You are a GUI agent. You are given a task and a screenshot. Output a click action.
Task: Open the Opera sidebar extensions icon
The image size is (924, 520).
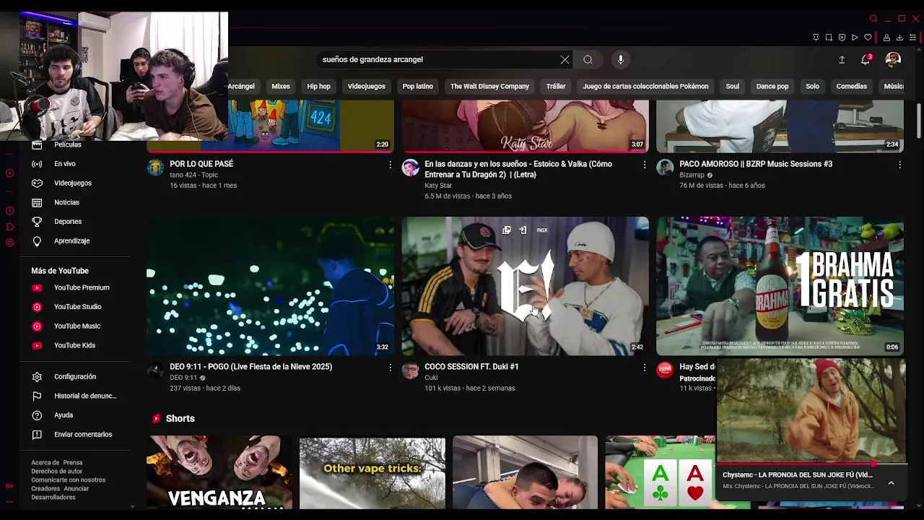click(x=9, y=227)
